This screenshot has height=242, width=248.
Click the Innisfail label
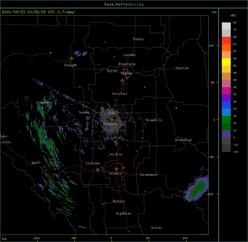pos(119,94)
